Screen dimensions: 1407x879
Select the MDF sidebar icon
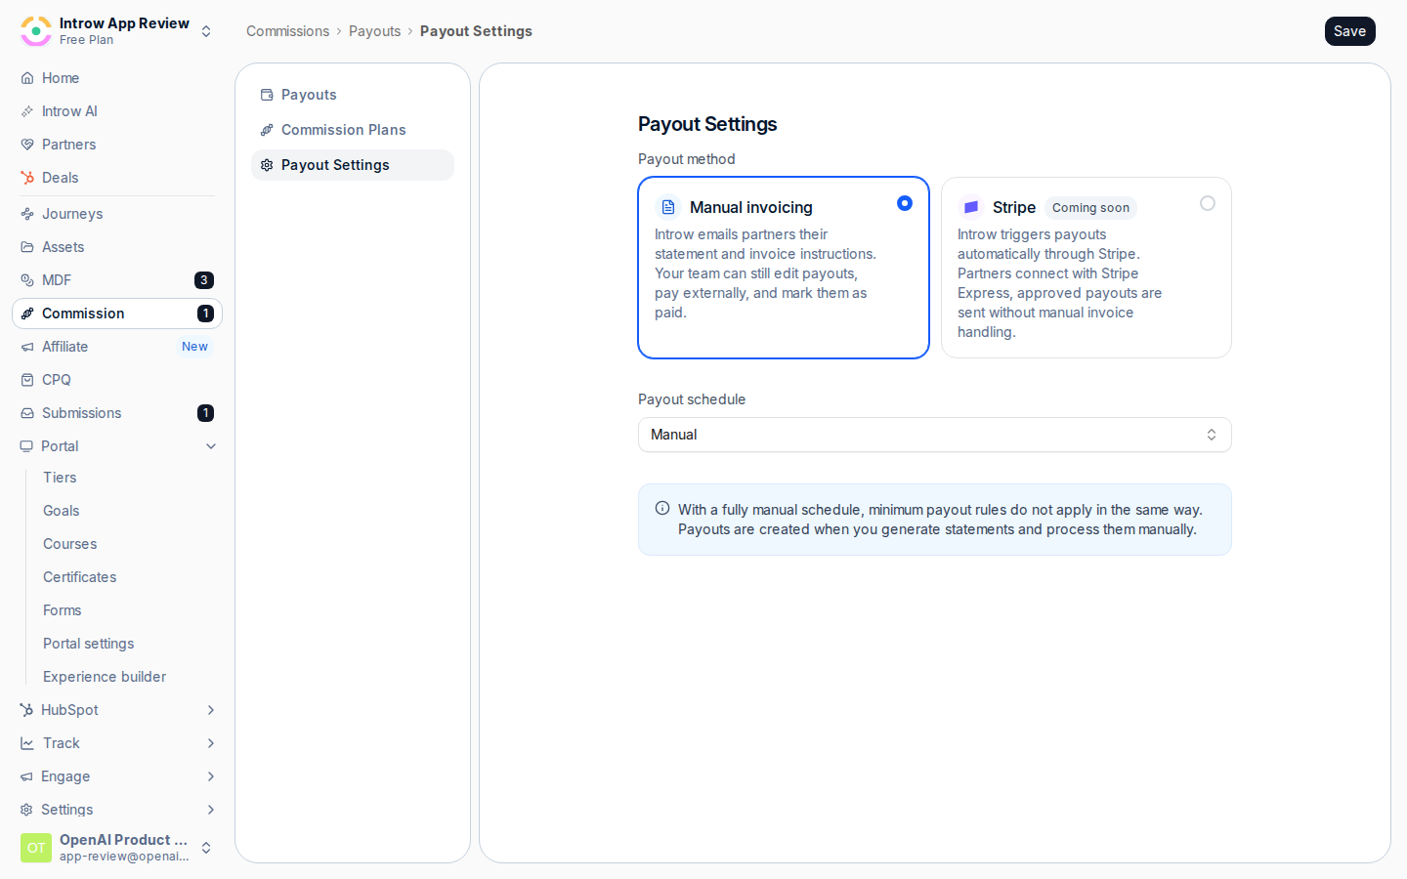(27, 280)
